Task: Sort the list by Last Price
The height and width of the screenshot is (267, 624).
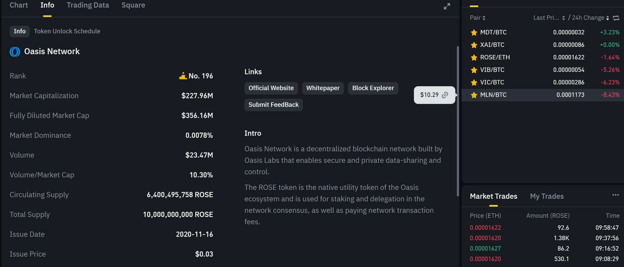Action: 549,18
